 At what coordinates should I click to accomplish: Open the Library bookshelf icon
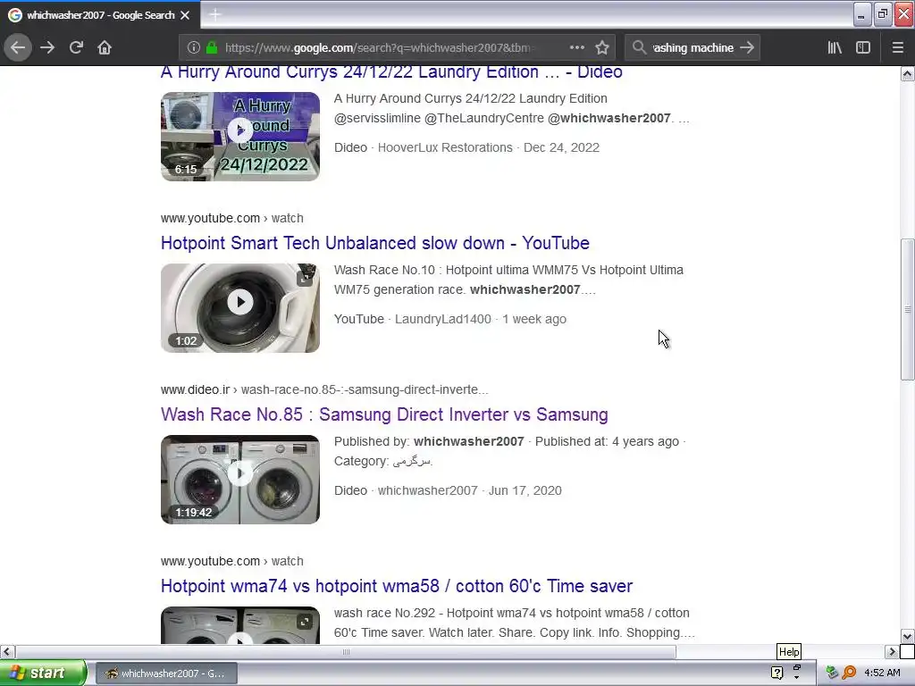pos(835,47)
